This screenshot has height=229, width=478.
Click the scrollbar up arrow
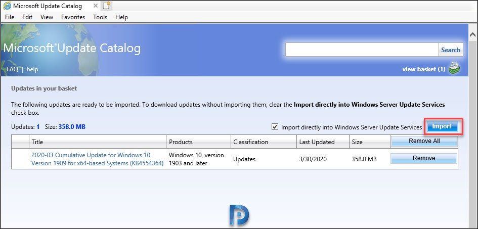[473, 34]
